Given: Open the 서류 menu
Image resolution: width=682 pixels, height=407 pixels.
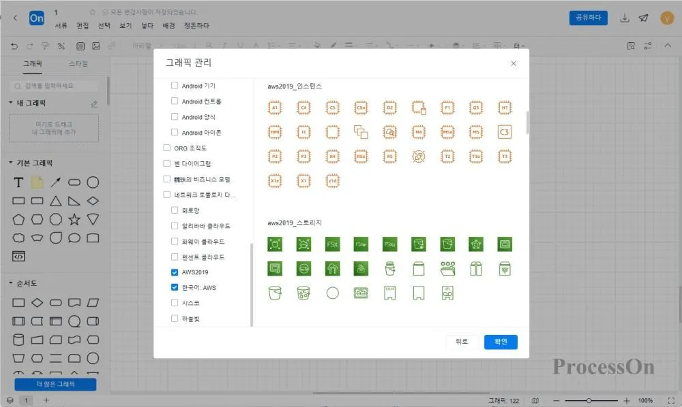Looking at the screenshot, I should point(61,26).
